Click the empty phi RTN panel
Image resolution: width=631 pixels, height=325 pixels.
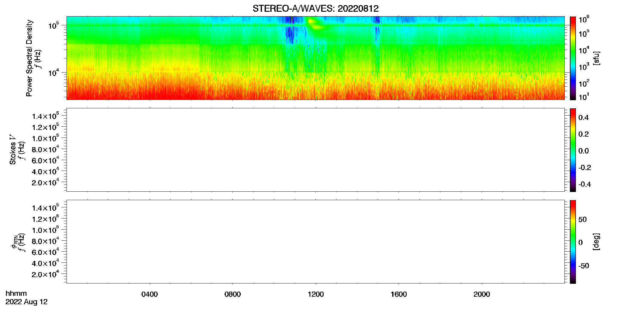tap(315, 242)
